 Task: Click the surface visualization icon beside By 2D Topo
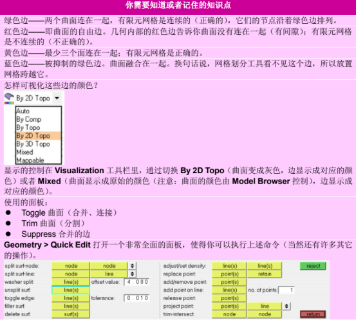click(x=9, y=99)
